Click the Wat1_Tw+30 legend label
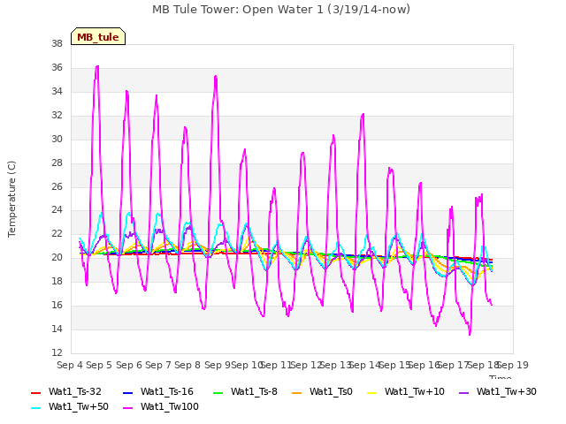The height and width of the screenshot is (424, 566). [507, 391]
